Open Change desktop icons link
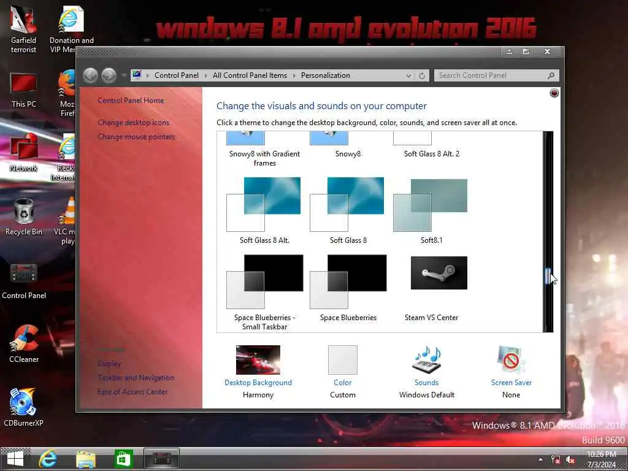Image resolution: width=628 pixels, height=471 pixels. 133,123
